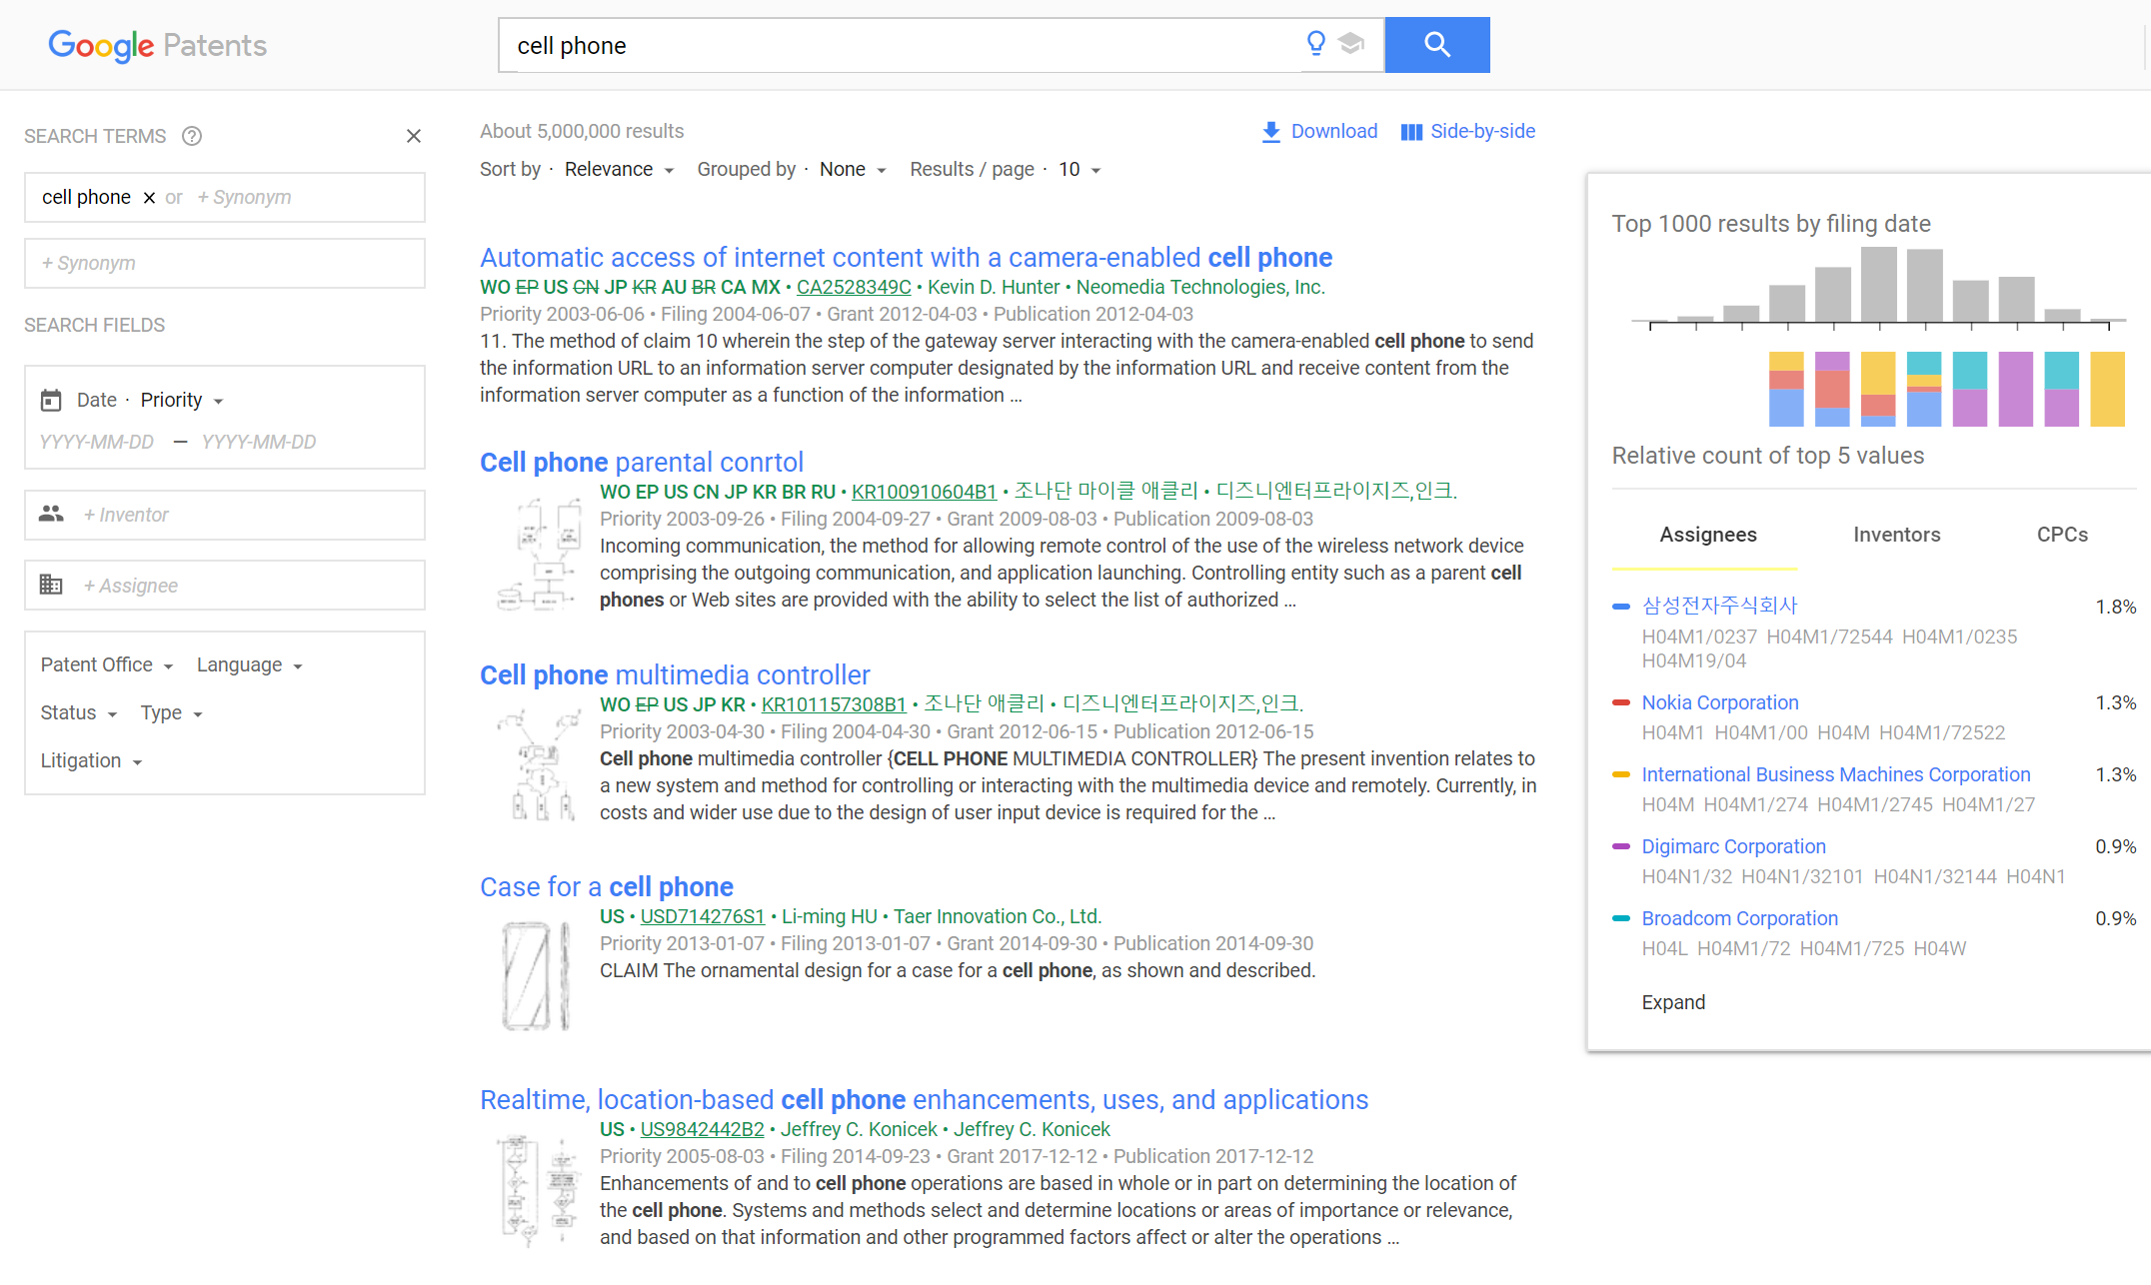Viewport: 2151px width, 1285px height.
Task: Go to the Google Patents logo home
Action: click(158, 45)
